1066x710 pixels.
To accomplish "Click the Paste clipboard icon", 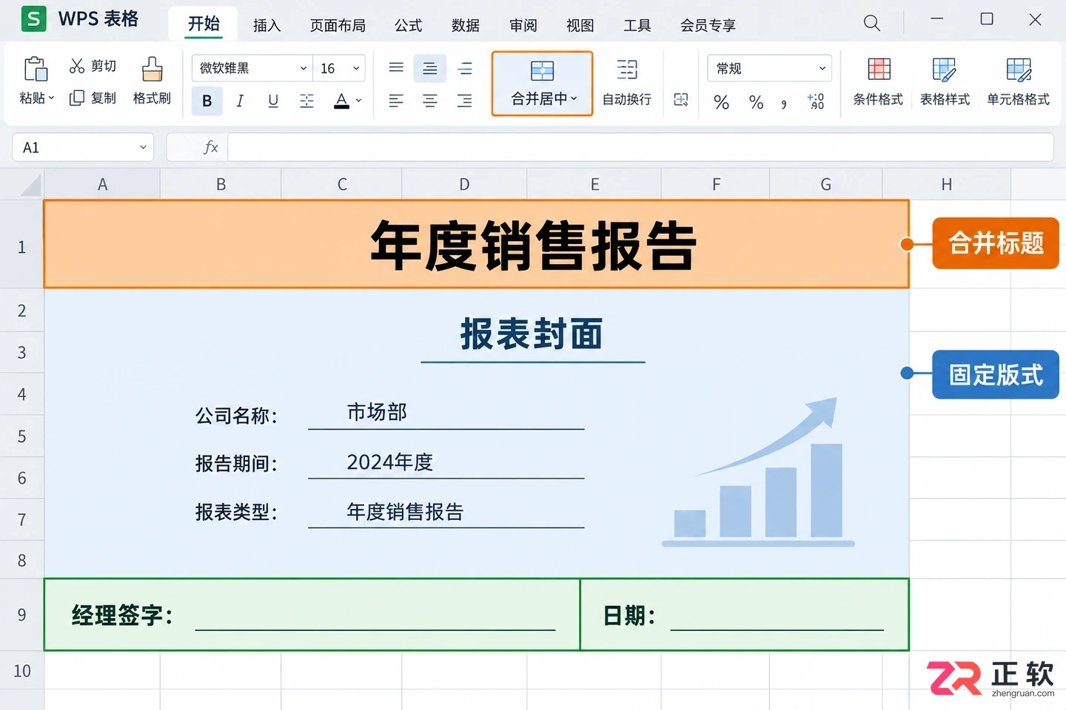I will 36,69.
